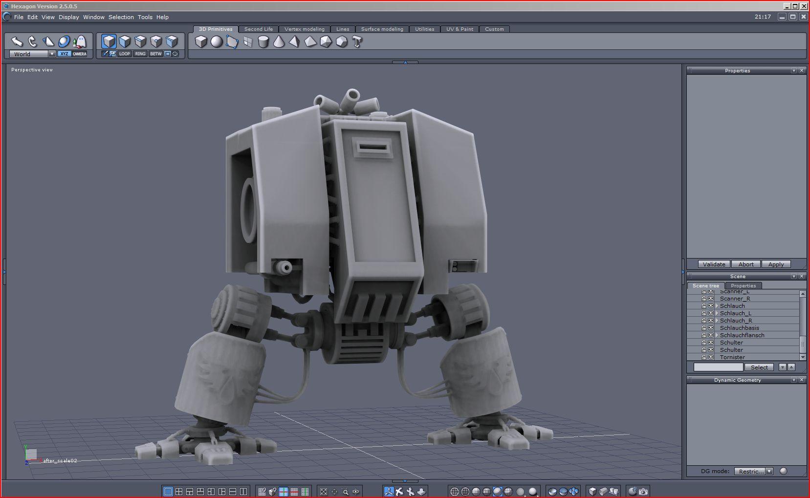Switch to four-view layout icon
810x498 pixels.
pos(179,492)
